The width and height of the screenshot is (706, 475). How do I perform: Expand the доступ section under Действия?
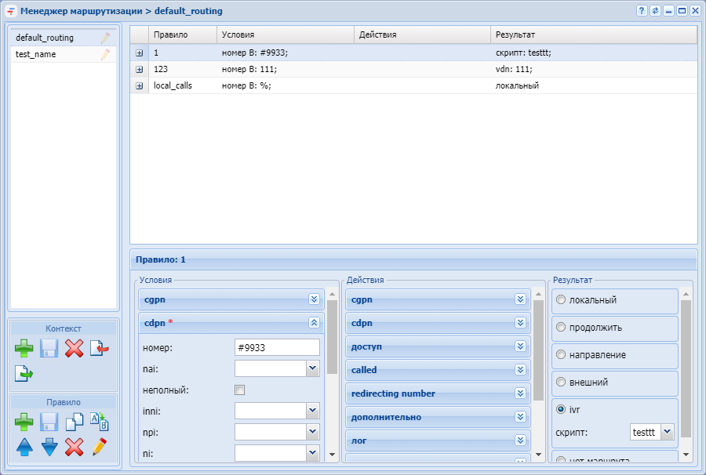[520, 346]
